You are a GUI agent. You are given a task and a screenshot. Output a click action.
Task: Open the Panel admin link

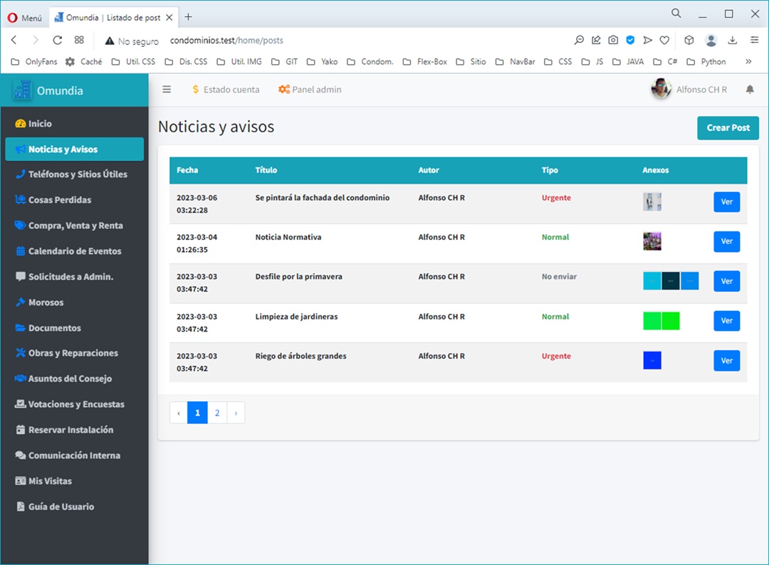310,90
